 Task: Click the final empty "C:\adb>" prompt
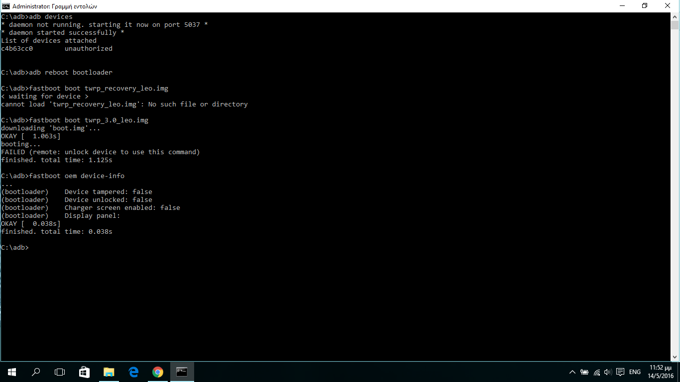coord(15,248)
